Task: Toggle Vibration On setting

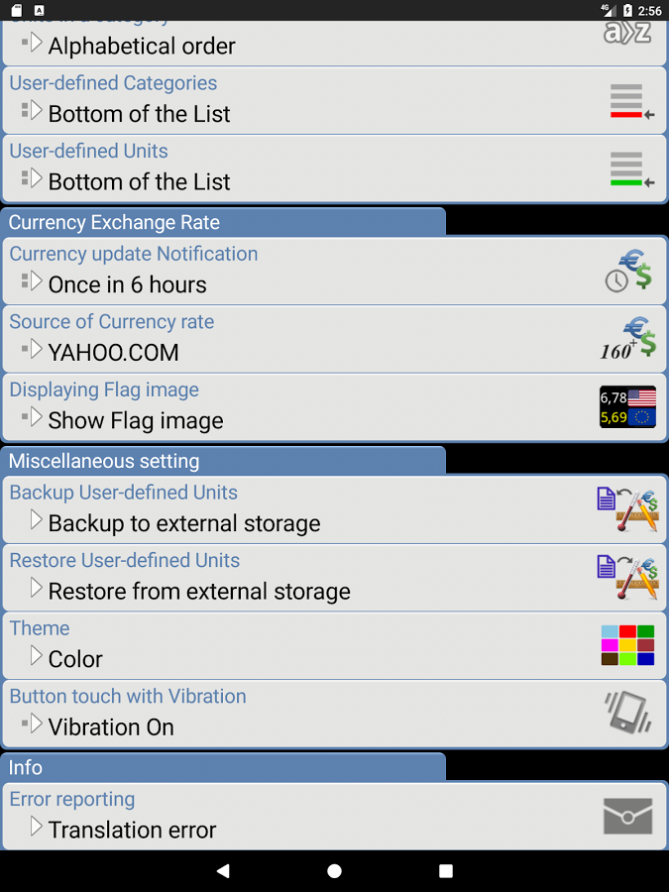Action: [x=335, y=714]
